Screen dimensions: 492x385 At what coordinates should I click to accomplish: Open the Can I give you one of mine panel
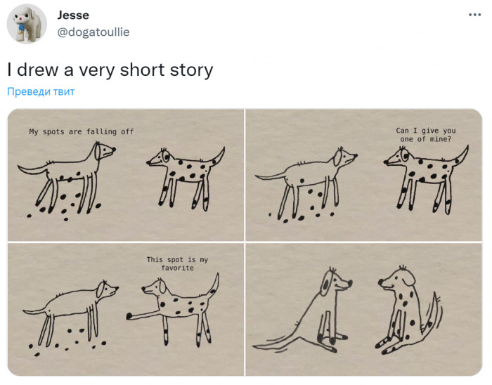(363, 175)
